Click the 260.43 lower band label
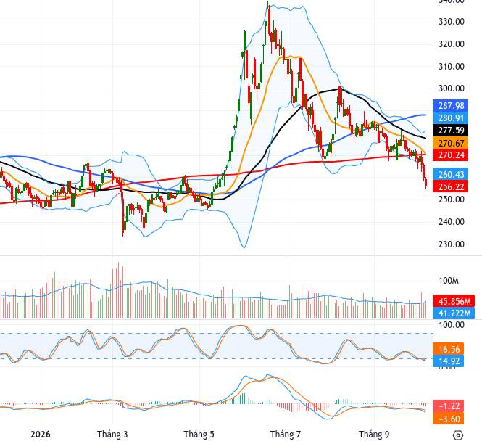This screenshot has width=482, height=444. [450, 174]
